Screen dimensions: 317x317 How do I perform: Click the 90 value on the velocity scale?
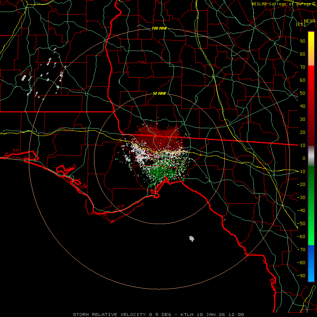[303, 41]
